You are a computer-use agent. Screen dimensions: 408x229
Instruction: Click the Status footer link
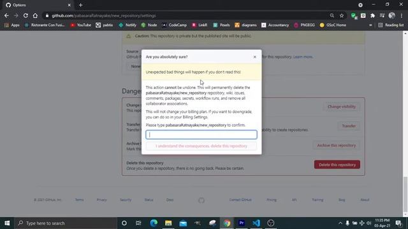[149, 200]
